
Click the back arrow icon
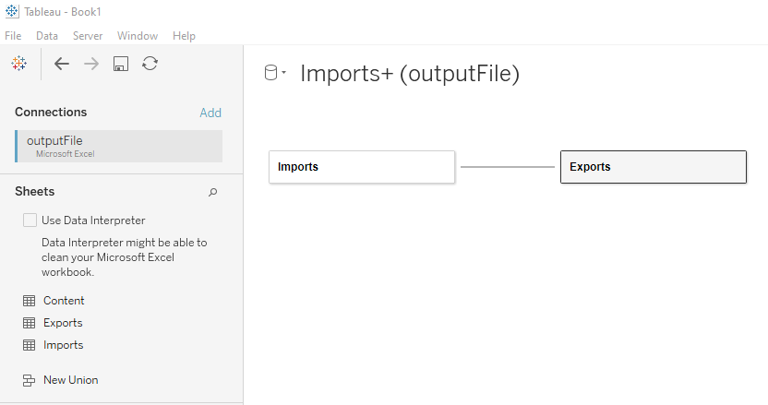62,64
